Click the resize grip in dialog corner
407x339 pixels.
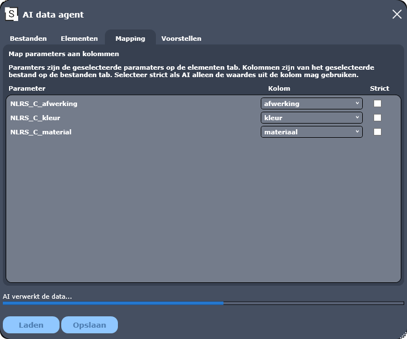click(x=404, y=336)
